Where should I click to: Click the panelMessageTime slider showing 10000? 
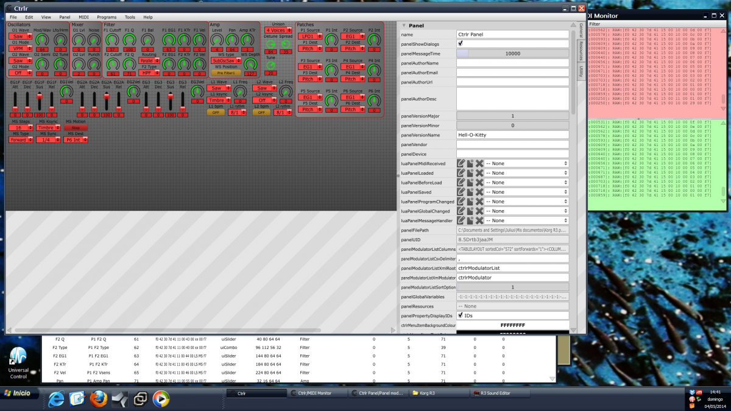pyautogui.click(x=512, y=54)
